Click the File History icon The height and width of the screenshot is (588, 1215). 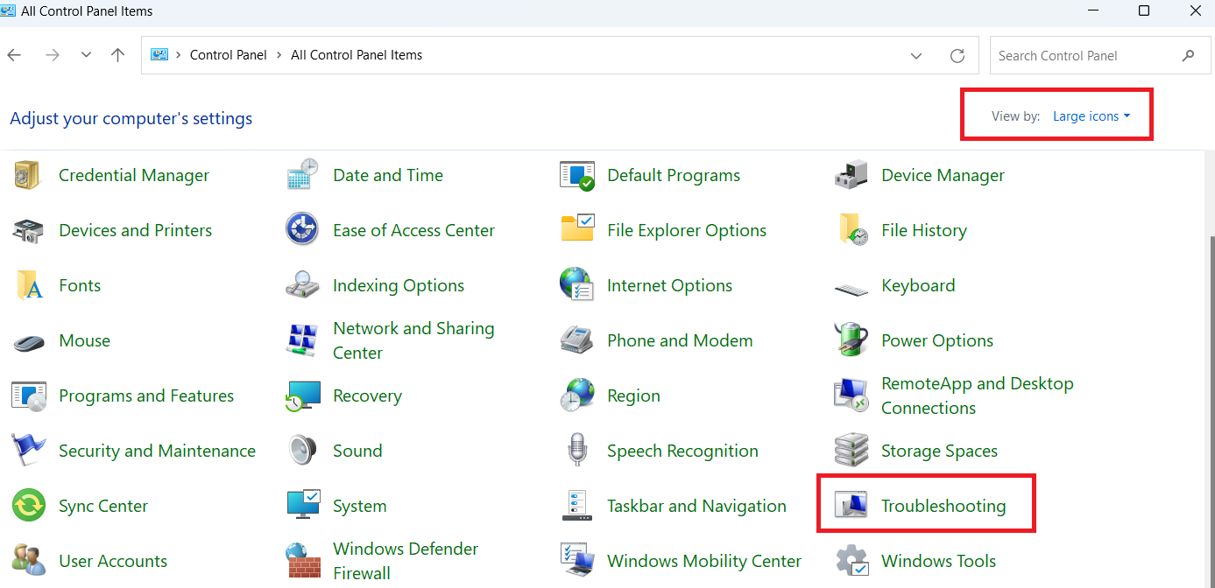point(852,230)
